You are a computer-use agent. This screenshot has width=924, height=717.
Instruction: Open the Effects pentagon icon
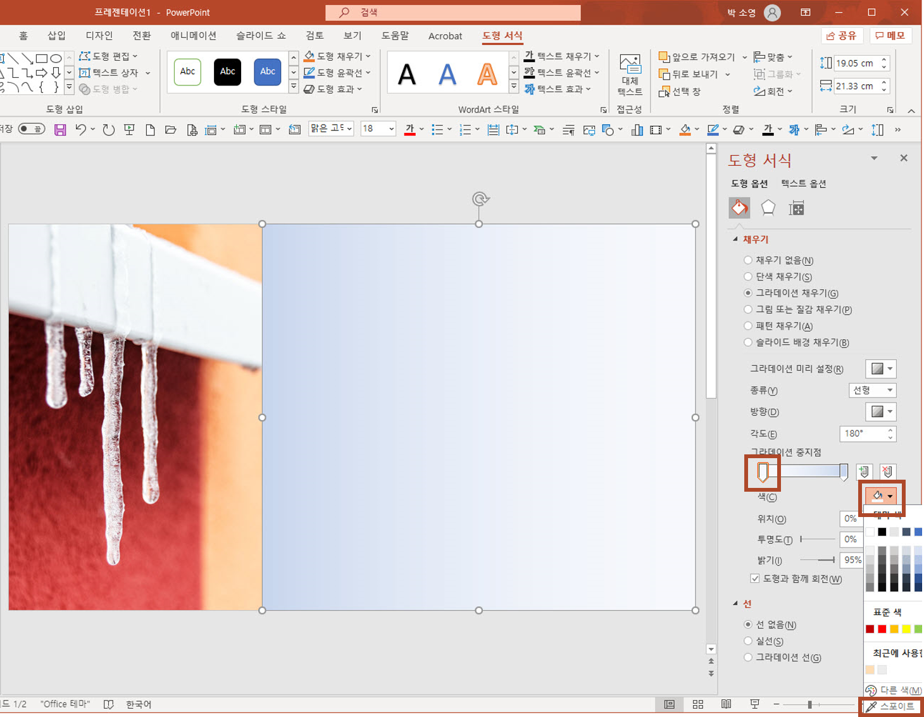[x=768, y=208]
